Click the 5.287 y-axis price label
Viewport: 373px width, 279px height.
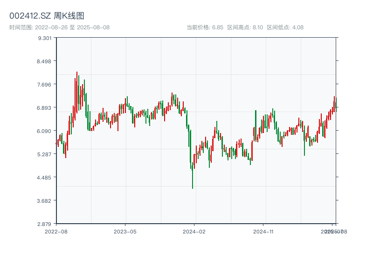(x=45, y=154)
